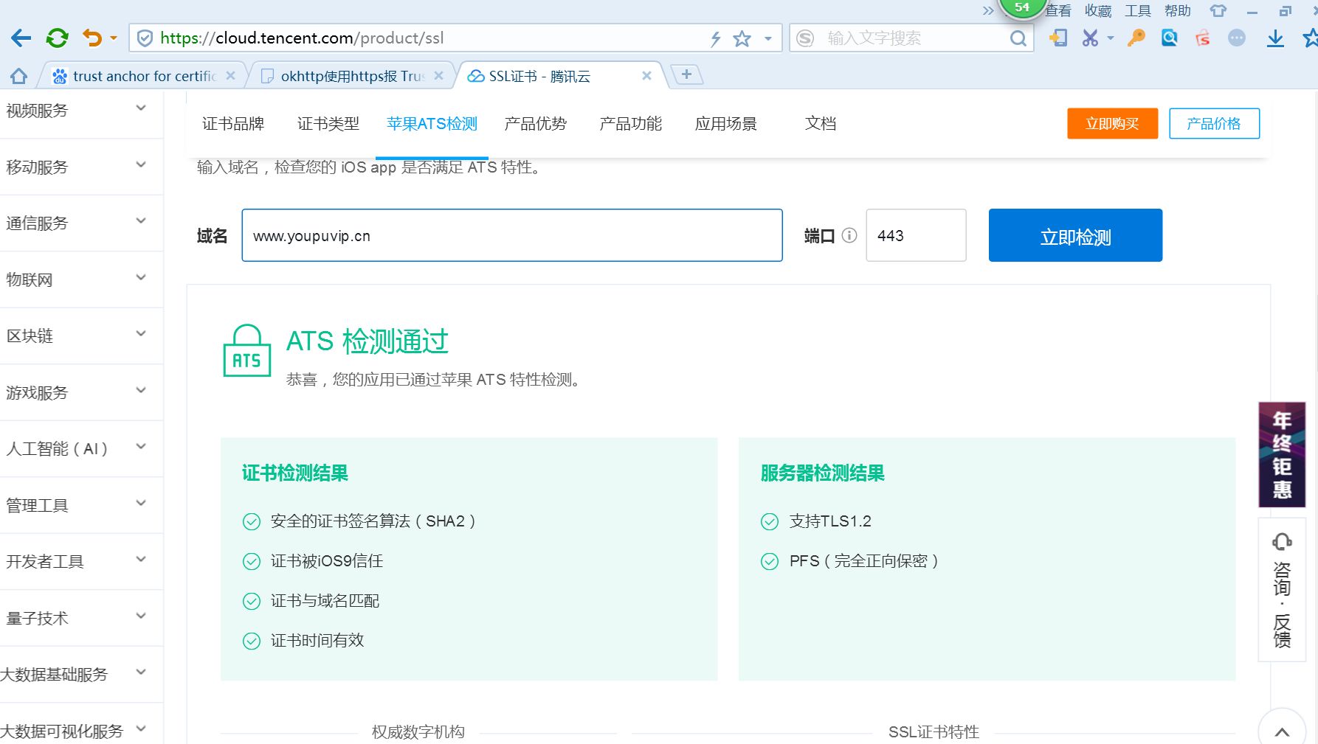Screen dimensions: 1318x744
Task: Open downloads with the download arrow icon
Action: pos(1275,38)
